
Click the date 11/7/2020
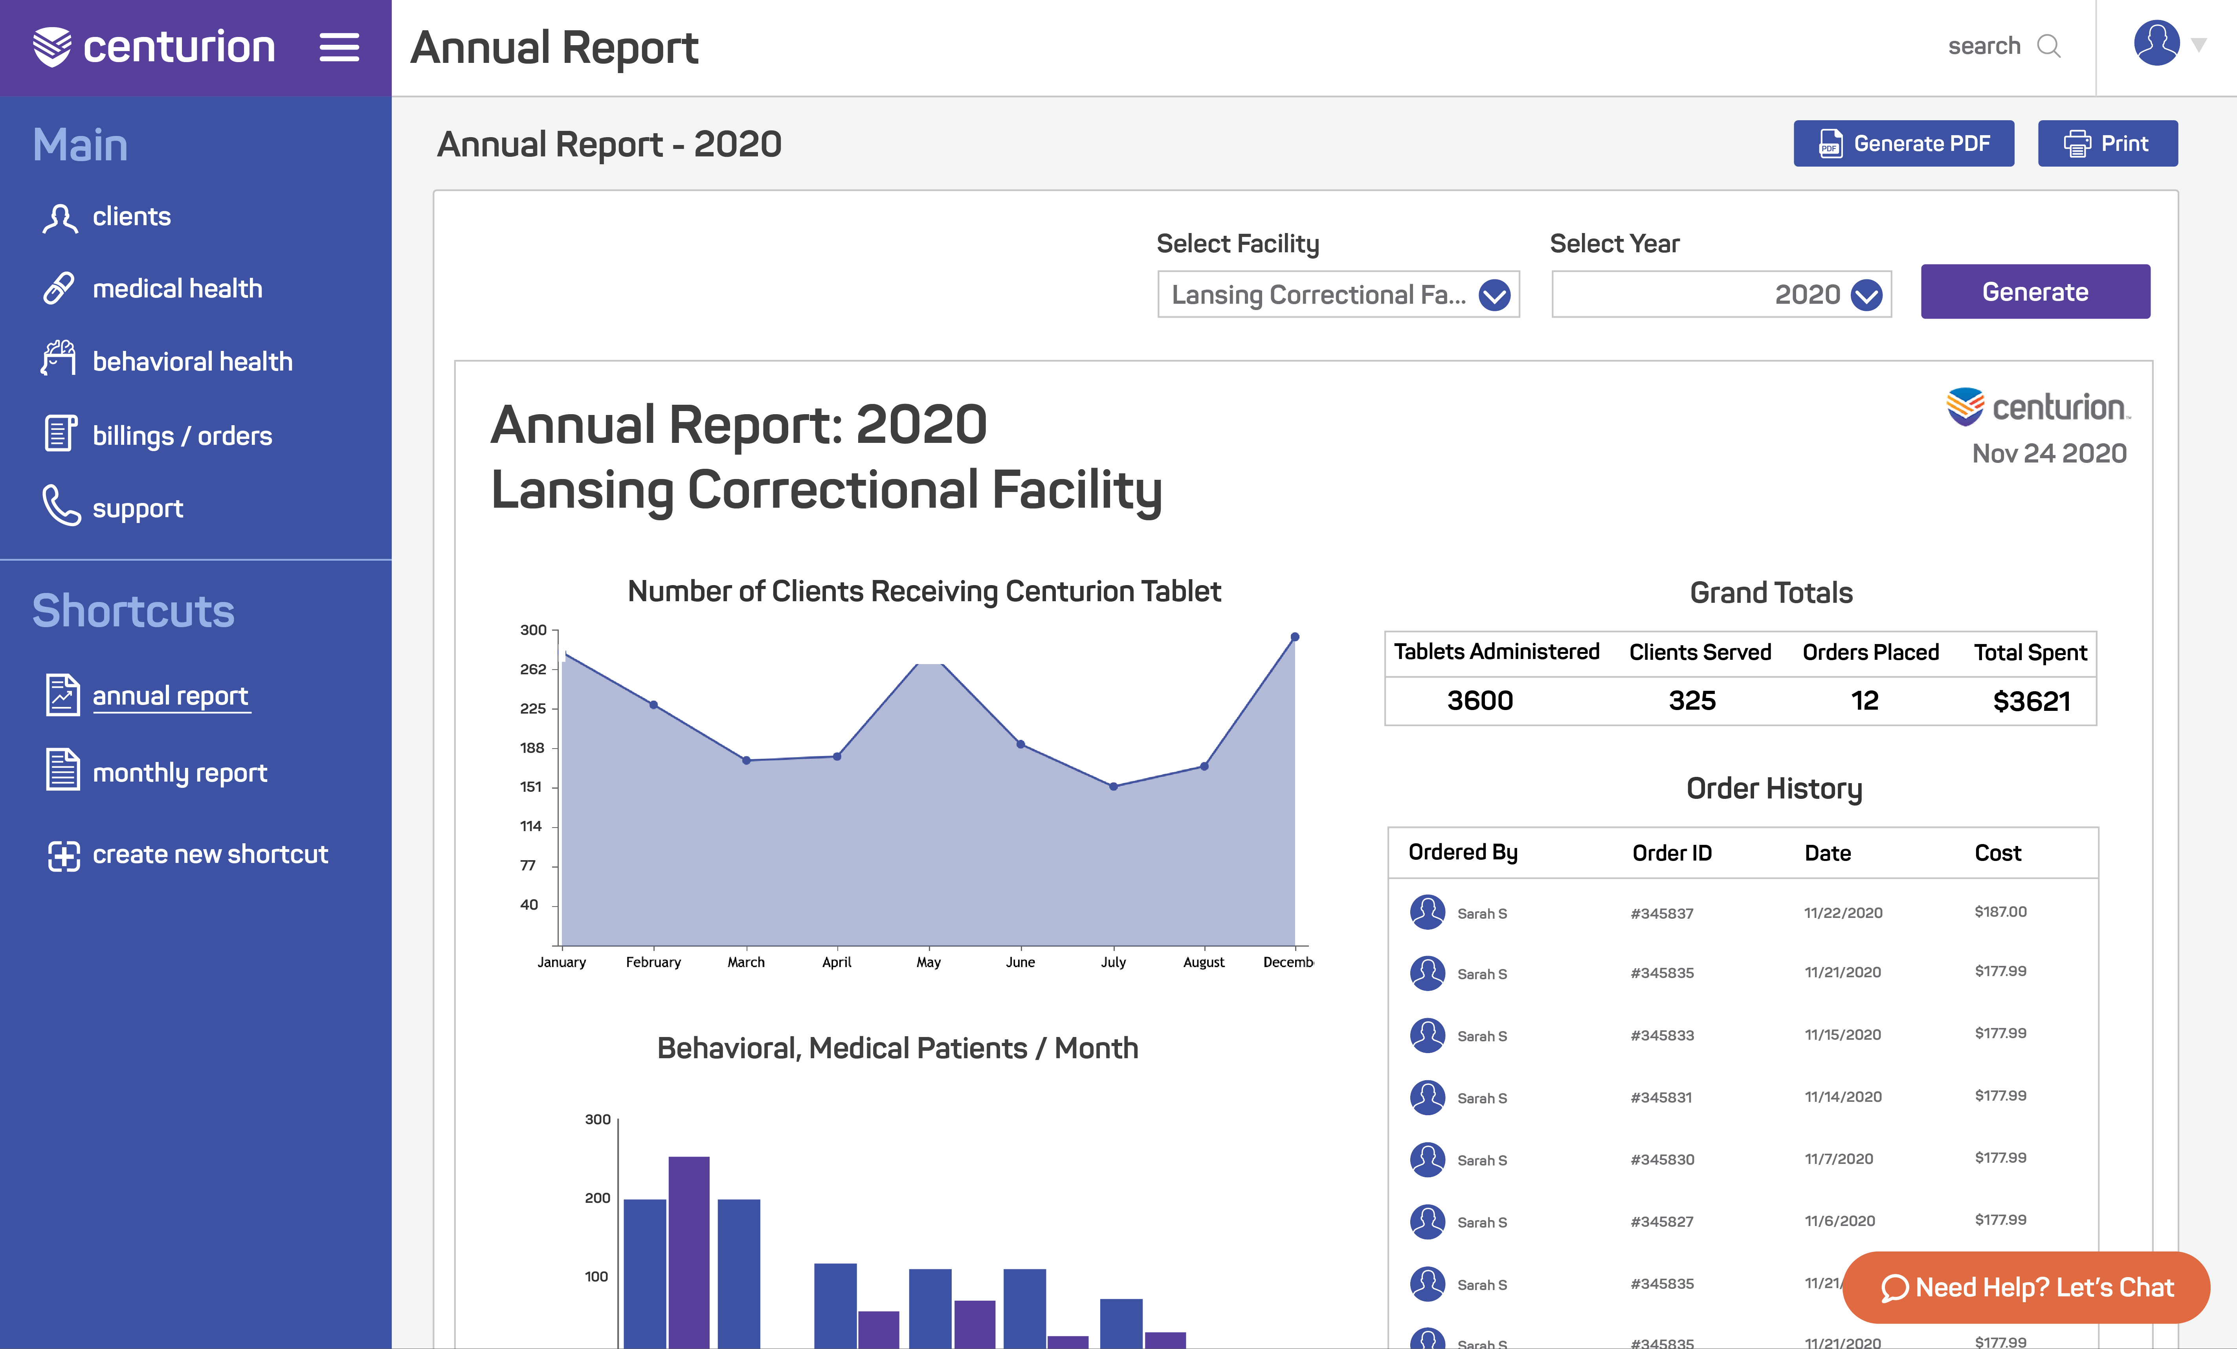click(x=1839, y=1159)
